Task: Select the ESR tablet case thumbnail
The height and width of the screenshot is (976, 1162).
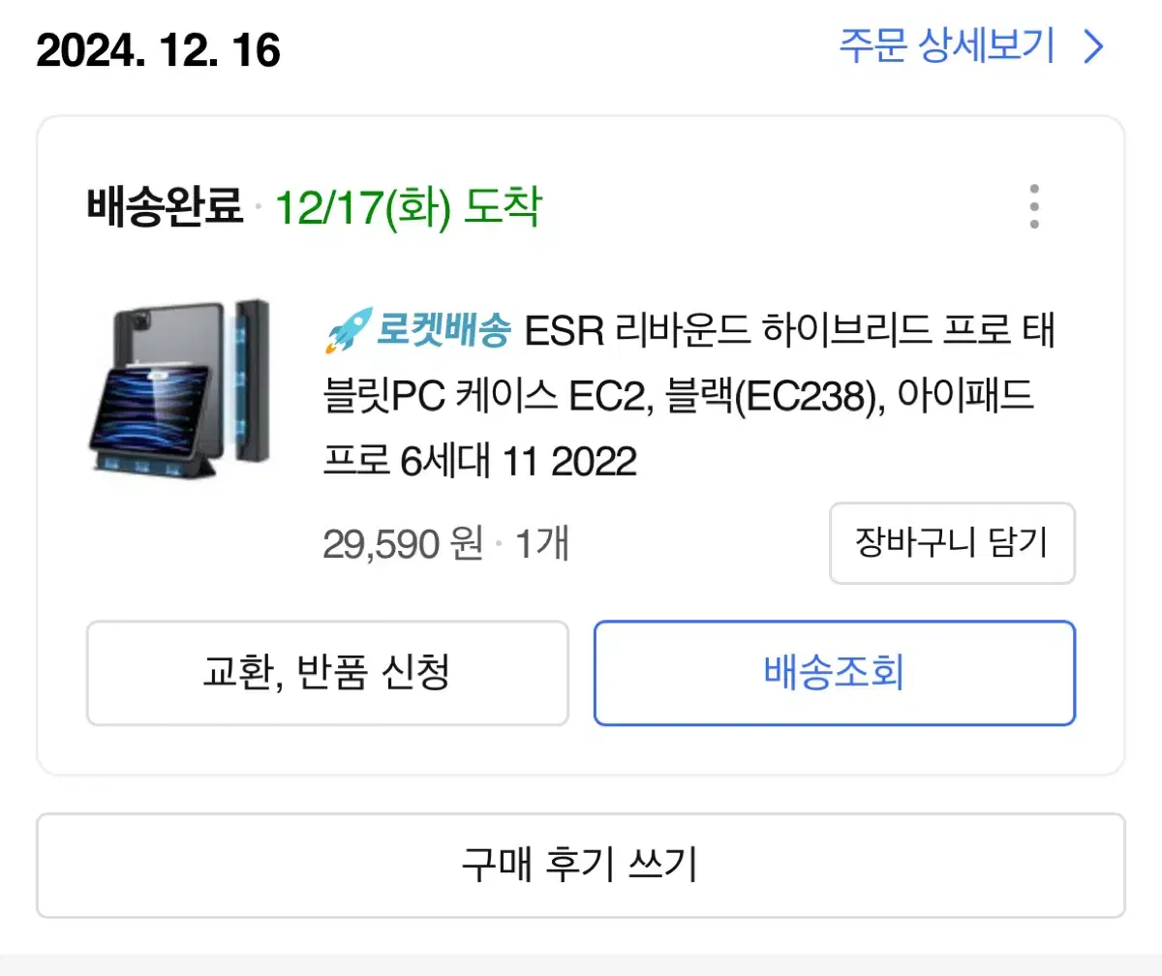Action: point(178,388)
